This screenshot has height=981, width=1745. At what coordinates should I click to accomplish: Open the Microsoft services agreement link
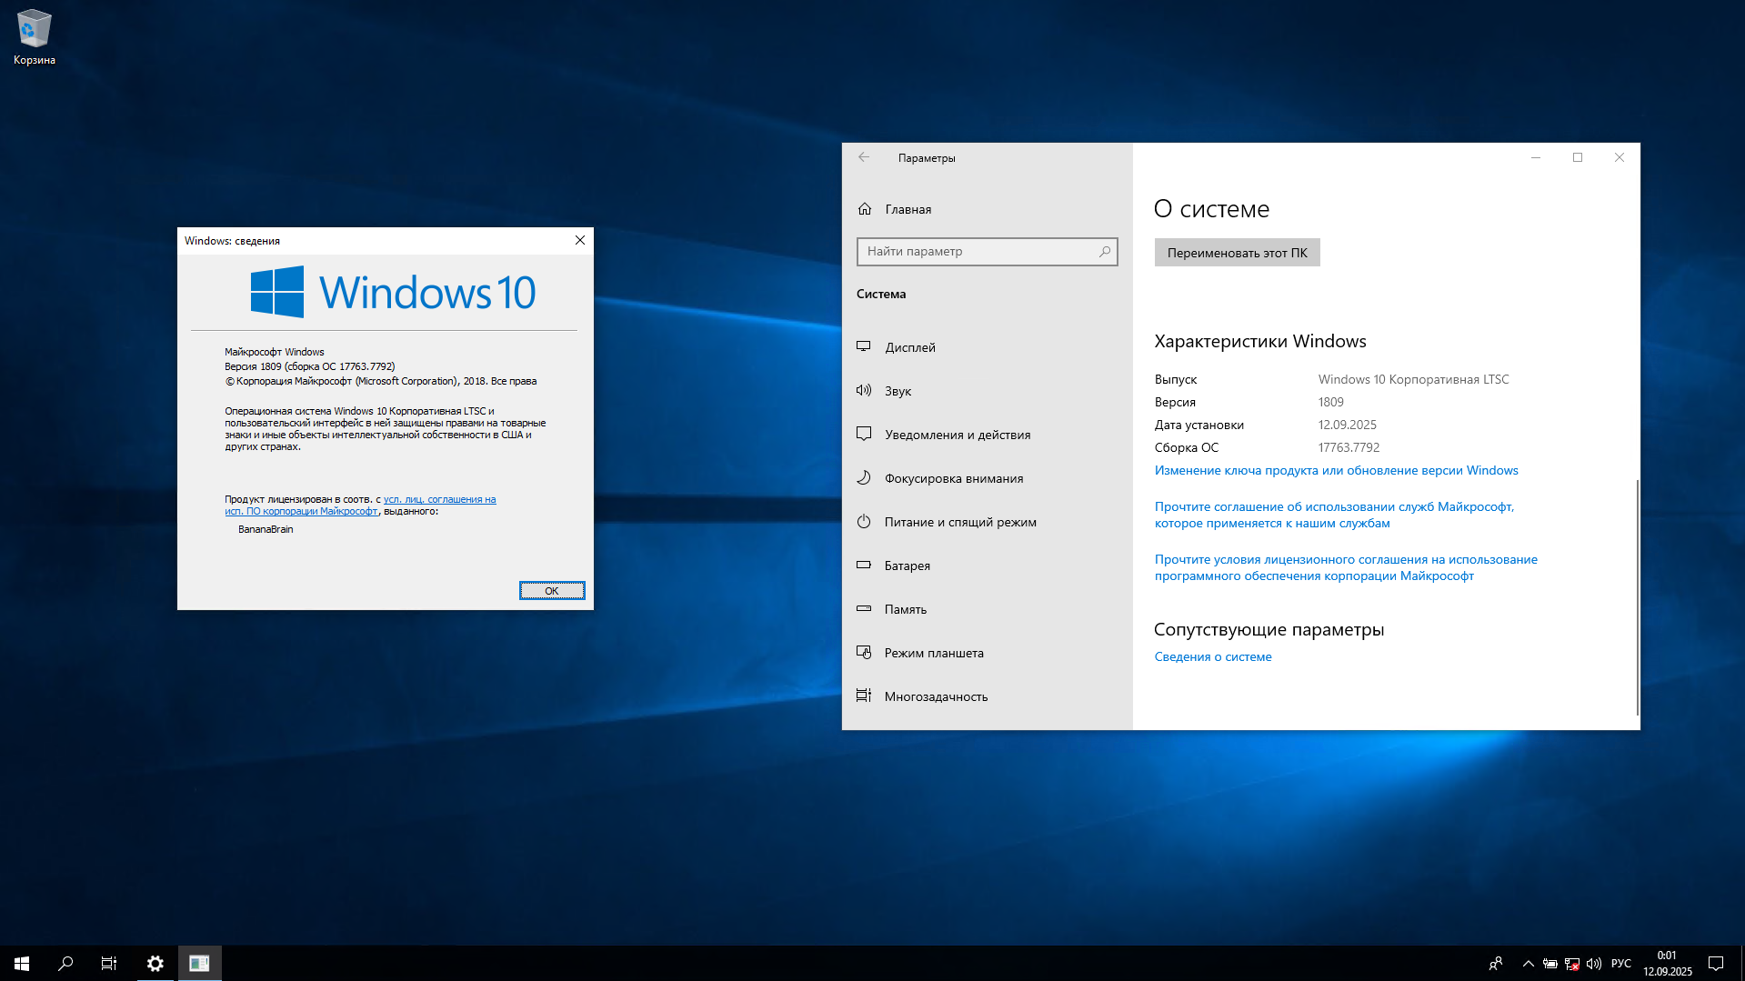click(x=1334, y=515)
